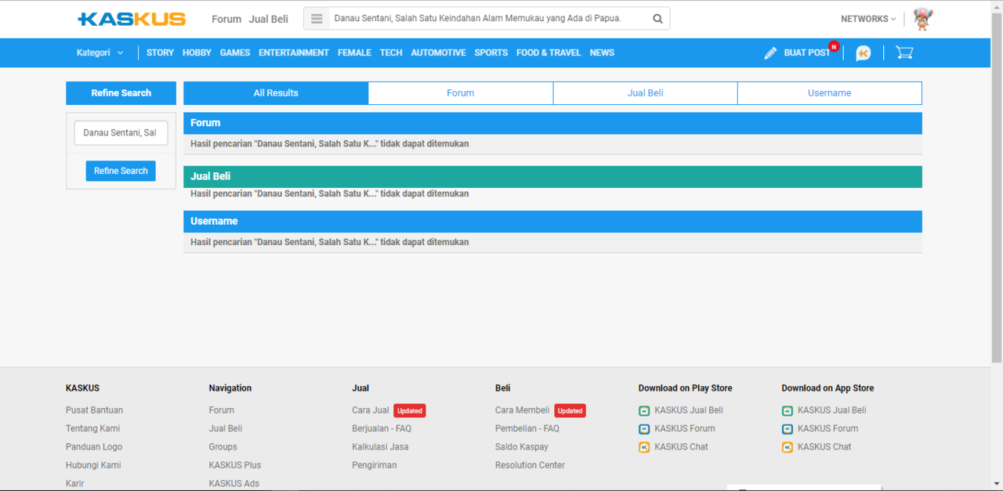
Task: Click App Store KASKUS Forum icon
Action: 788,429
